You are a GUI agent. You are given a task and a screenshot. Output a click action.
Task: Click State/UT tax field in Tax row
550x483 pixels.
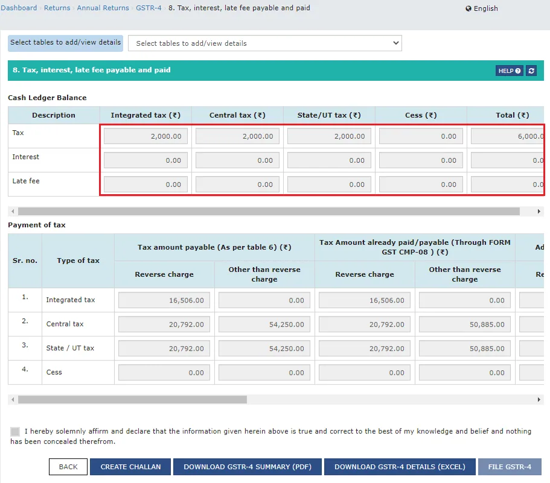coord(329,136)
